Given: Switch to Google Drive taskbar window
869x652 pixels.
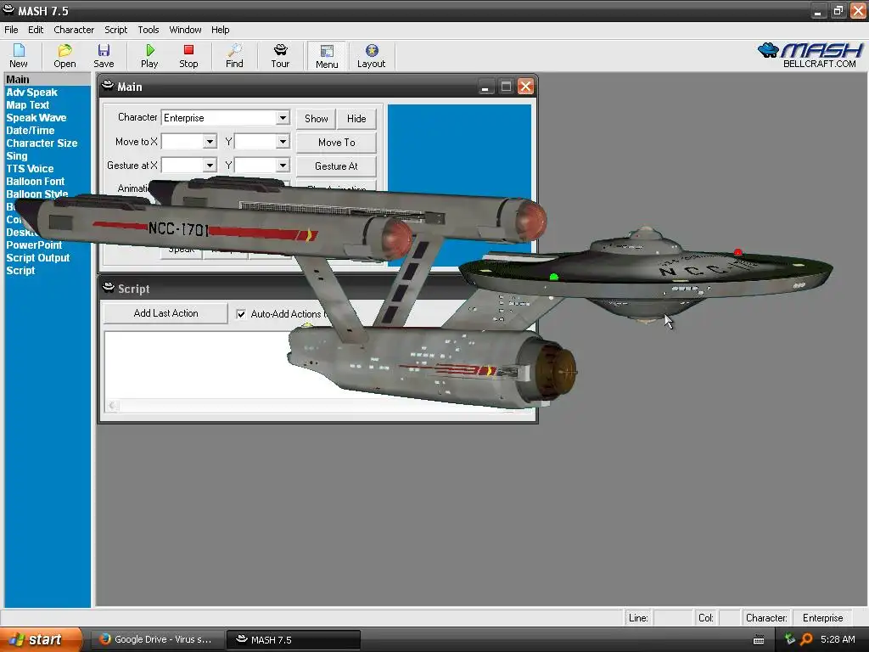Looking at the screenshot, I should point(157,639).
